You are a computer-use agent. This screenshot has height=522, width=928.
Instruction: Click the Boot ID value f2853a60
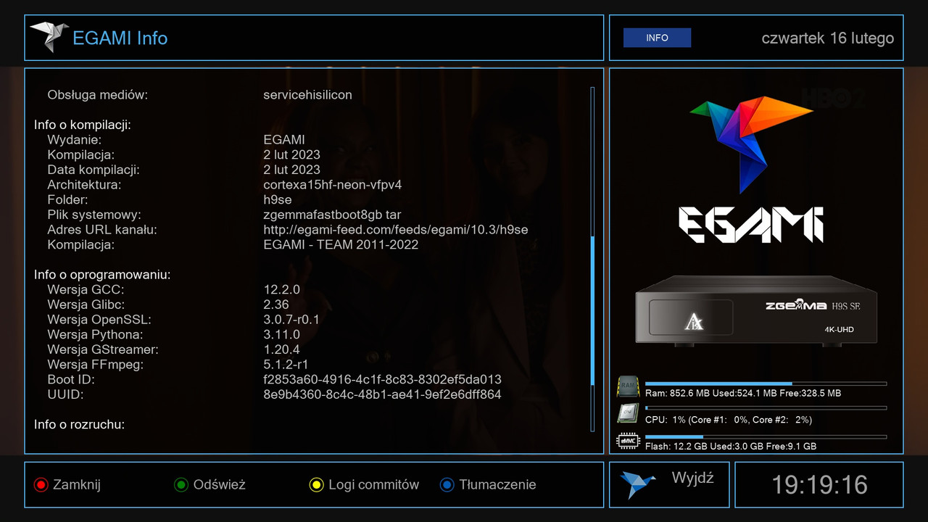click(383, 380)
